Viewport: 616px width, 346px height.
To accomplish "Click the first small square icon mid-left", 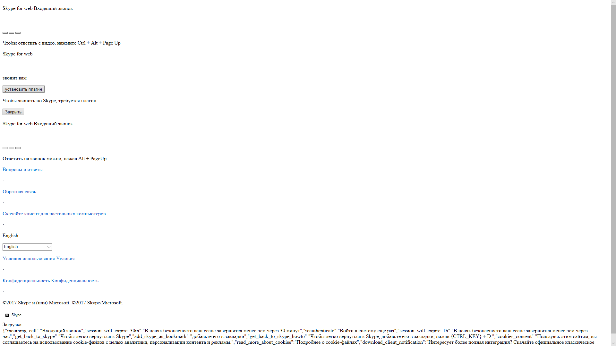I will pos(5,33).
